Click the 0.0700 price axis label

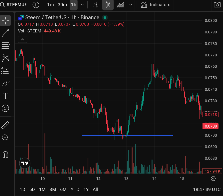click(211, 135)
